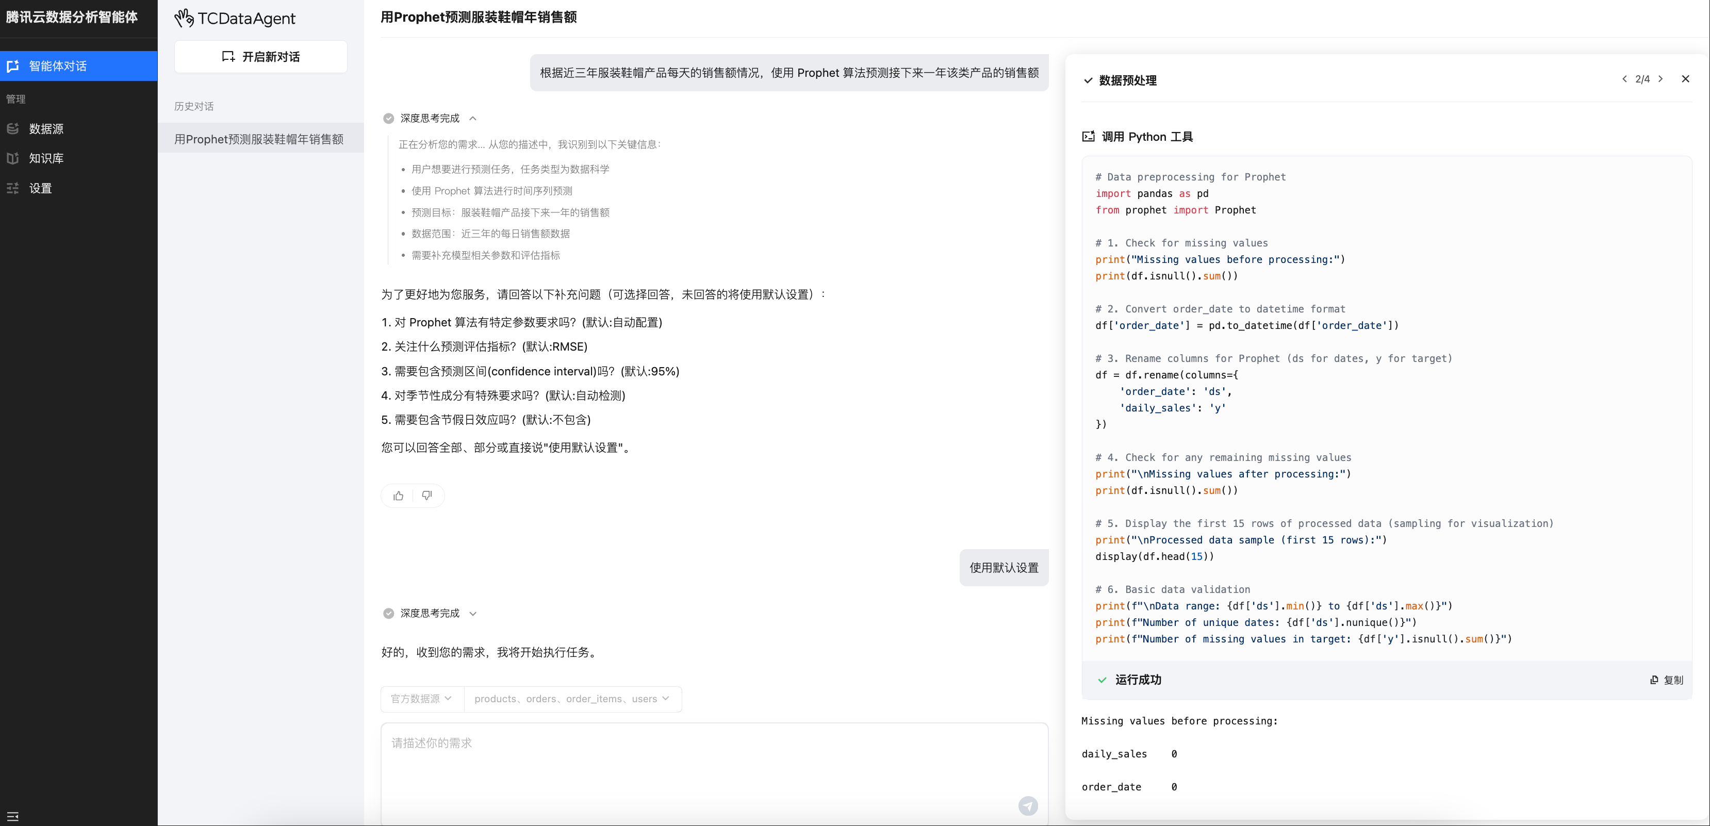The width and height of the screenshot is (1710, 826).
Task: Go to previous step in 2/4 pager
Action: coord(1624,79)
